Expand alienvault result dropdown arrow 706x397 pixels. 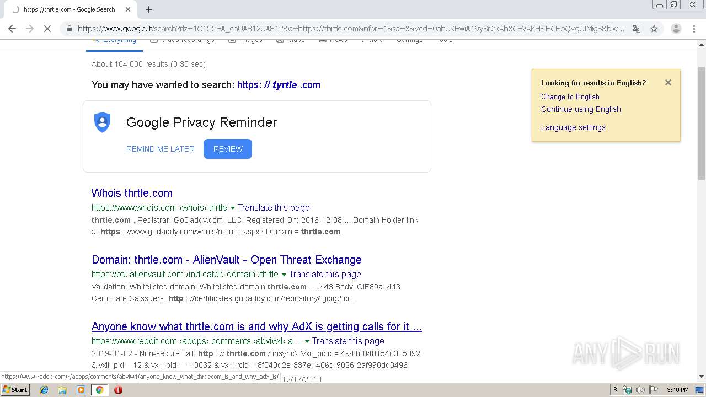284,275
